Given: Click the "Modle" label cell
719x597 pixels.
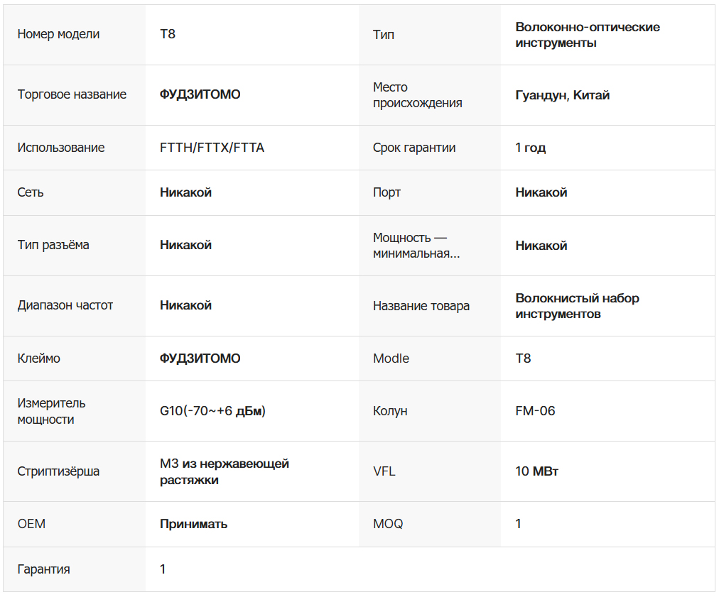Looking at the screenshot, I should [391, 358].
